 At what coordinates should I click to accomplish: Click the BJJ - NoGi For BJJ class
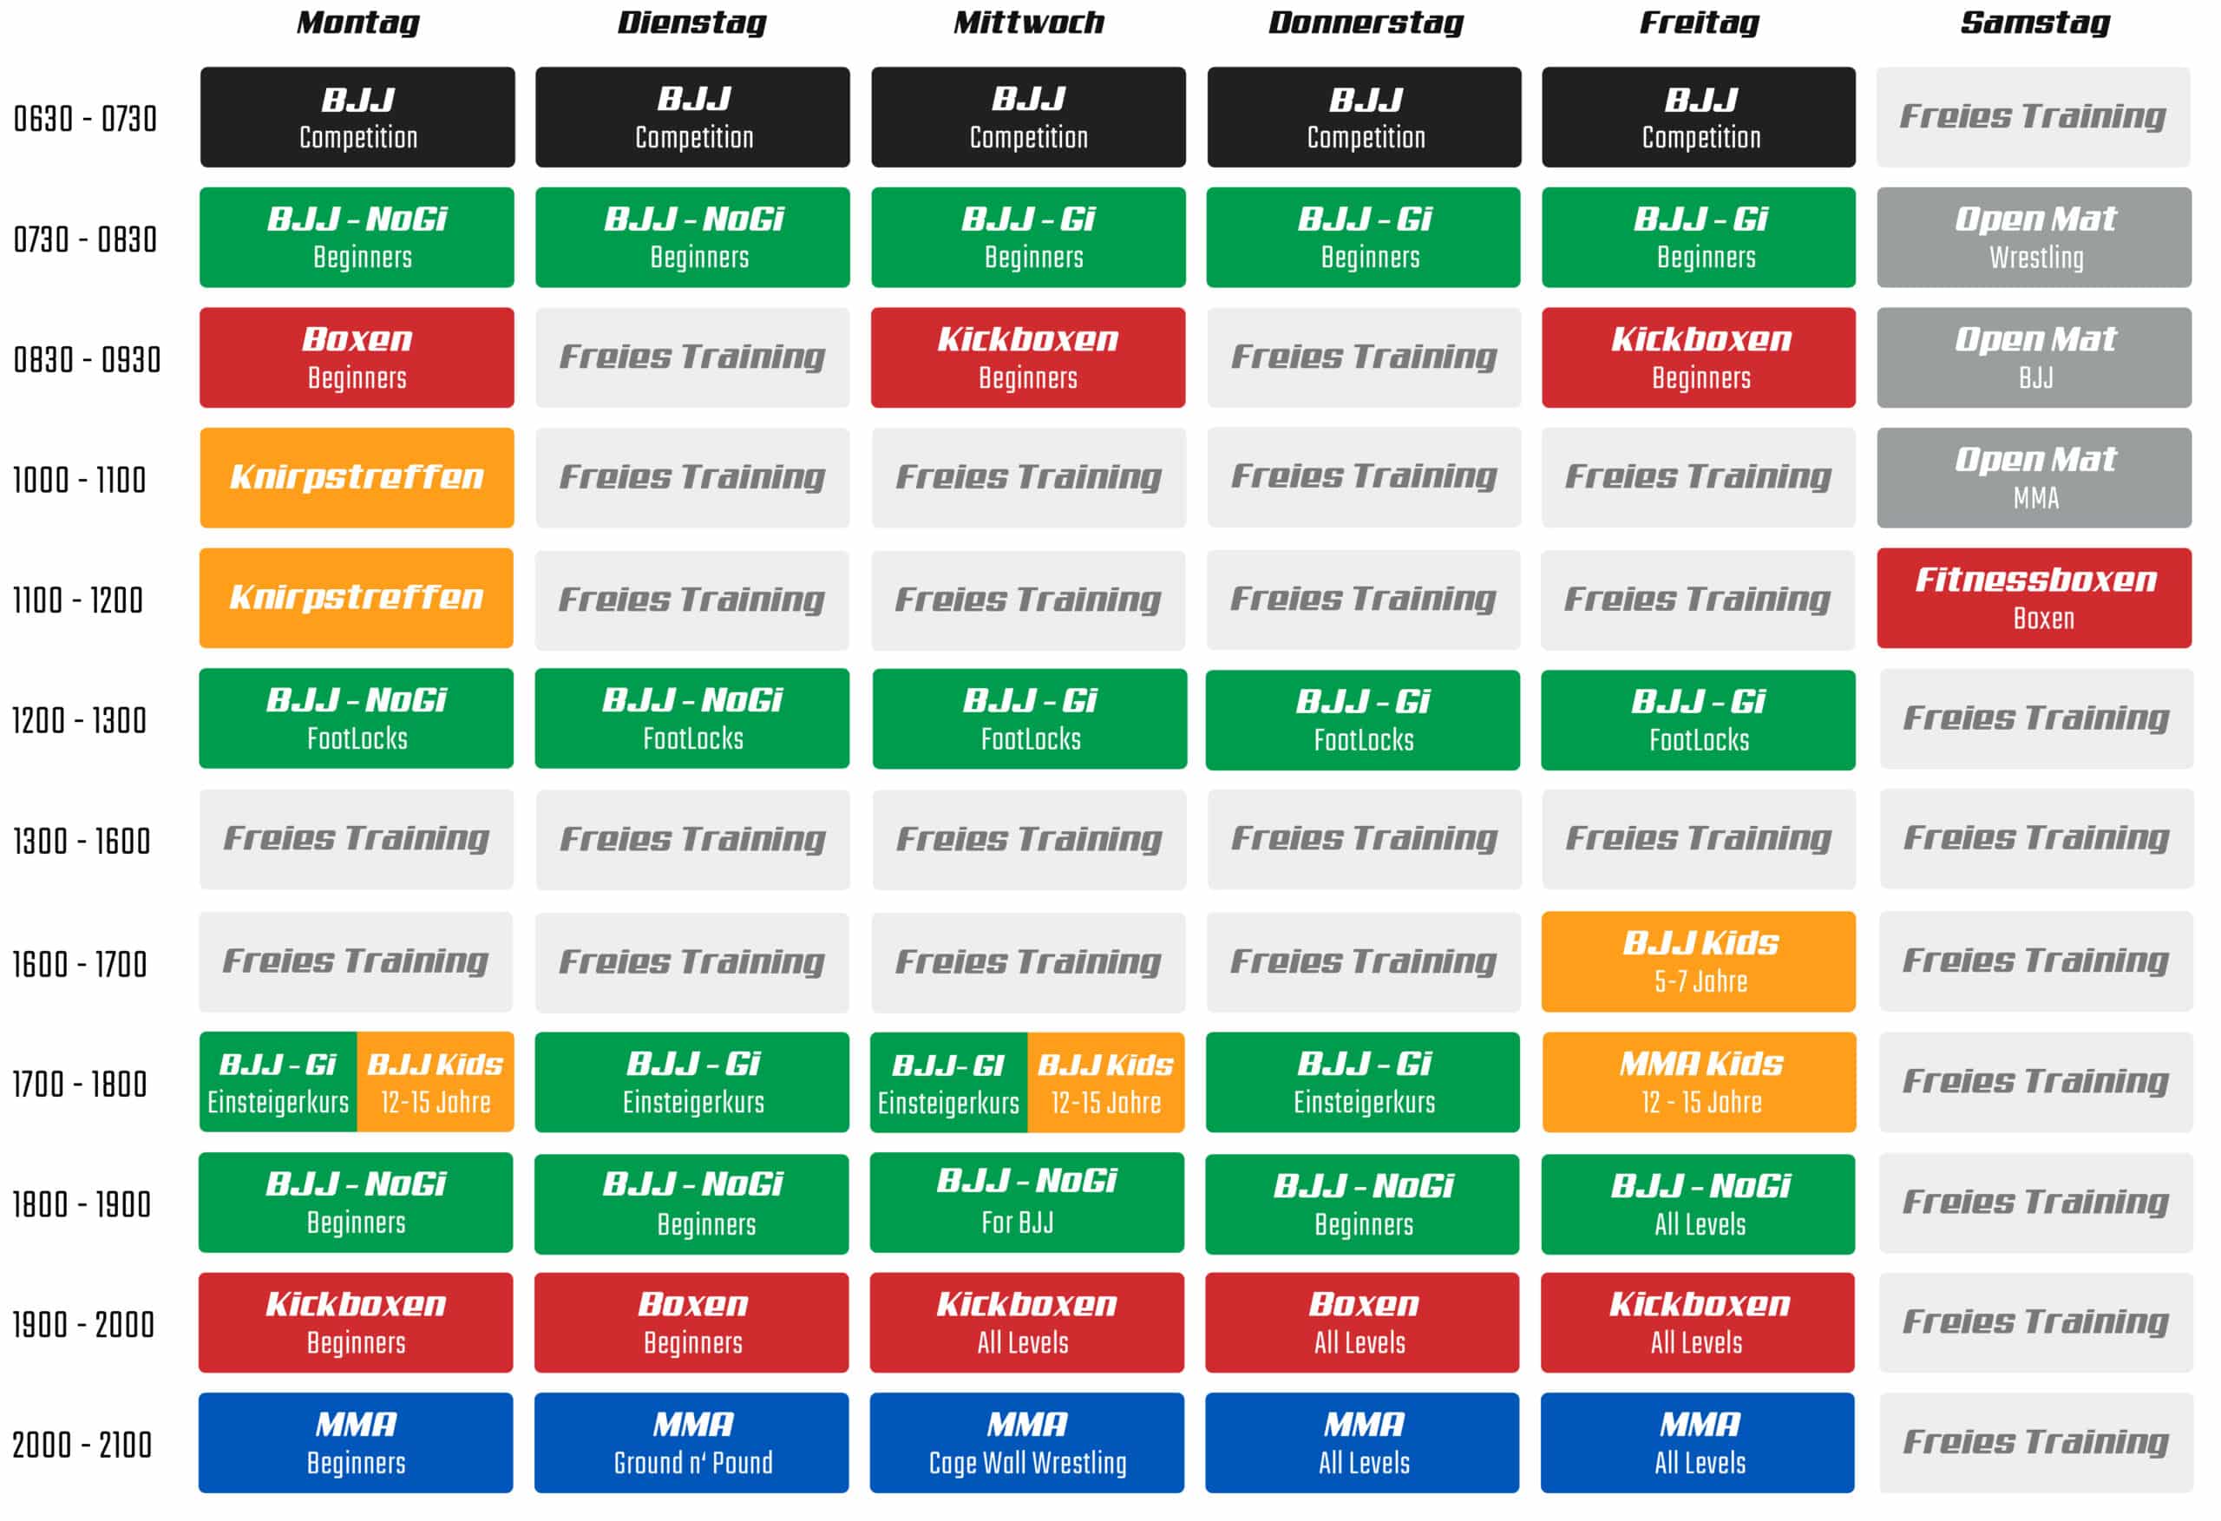[x=1026, y=1203]
